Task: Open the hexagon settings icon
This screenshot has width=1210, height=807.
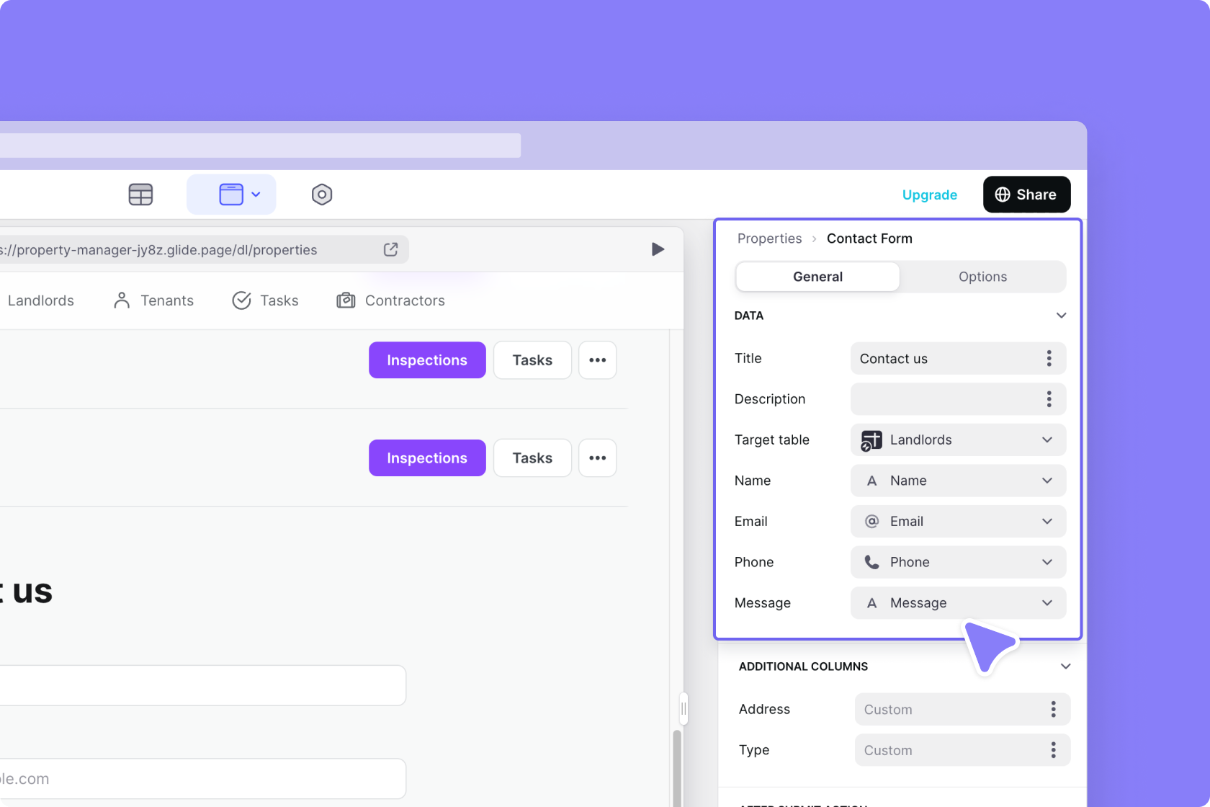Action: click(x=322, y=195)
